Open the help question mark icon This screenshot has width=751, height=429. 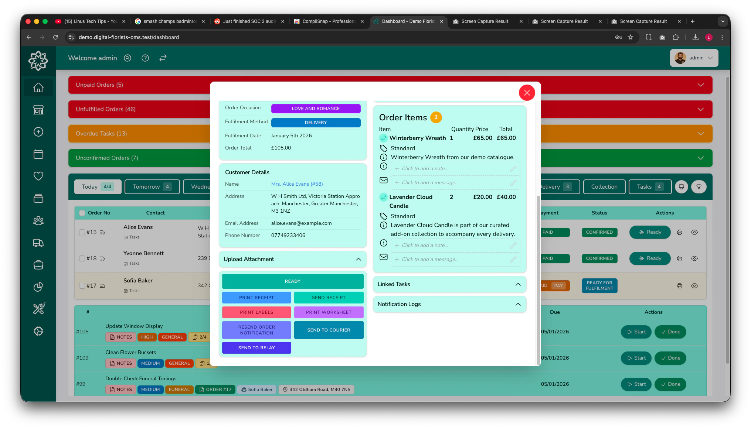coord(145,58)
